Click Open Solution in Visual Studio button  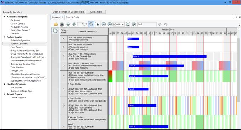coord(68,12)
